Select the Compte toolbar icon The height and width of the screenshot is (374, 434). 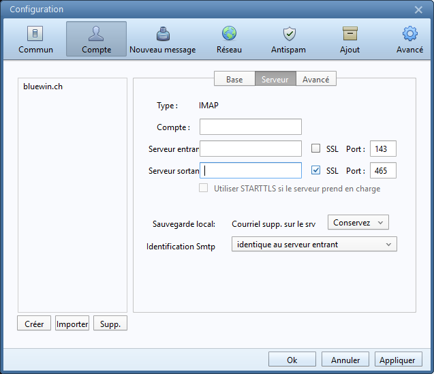pyautogui.click(x=96, y=40)
